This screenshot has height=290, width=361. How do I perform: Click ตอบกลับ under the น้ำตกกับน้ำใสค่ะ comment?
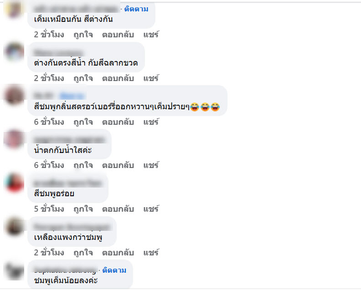[118, 165]
